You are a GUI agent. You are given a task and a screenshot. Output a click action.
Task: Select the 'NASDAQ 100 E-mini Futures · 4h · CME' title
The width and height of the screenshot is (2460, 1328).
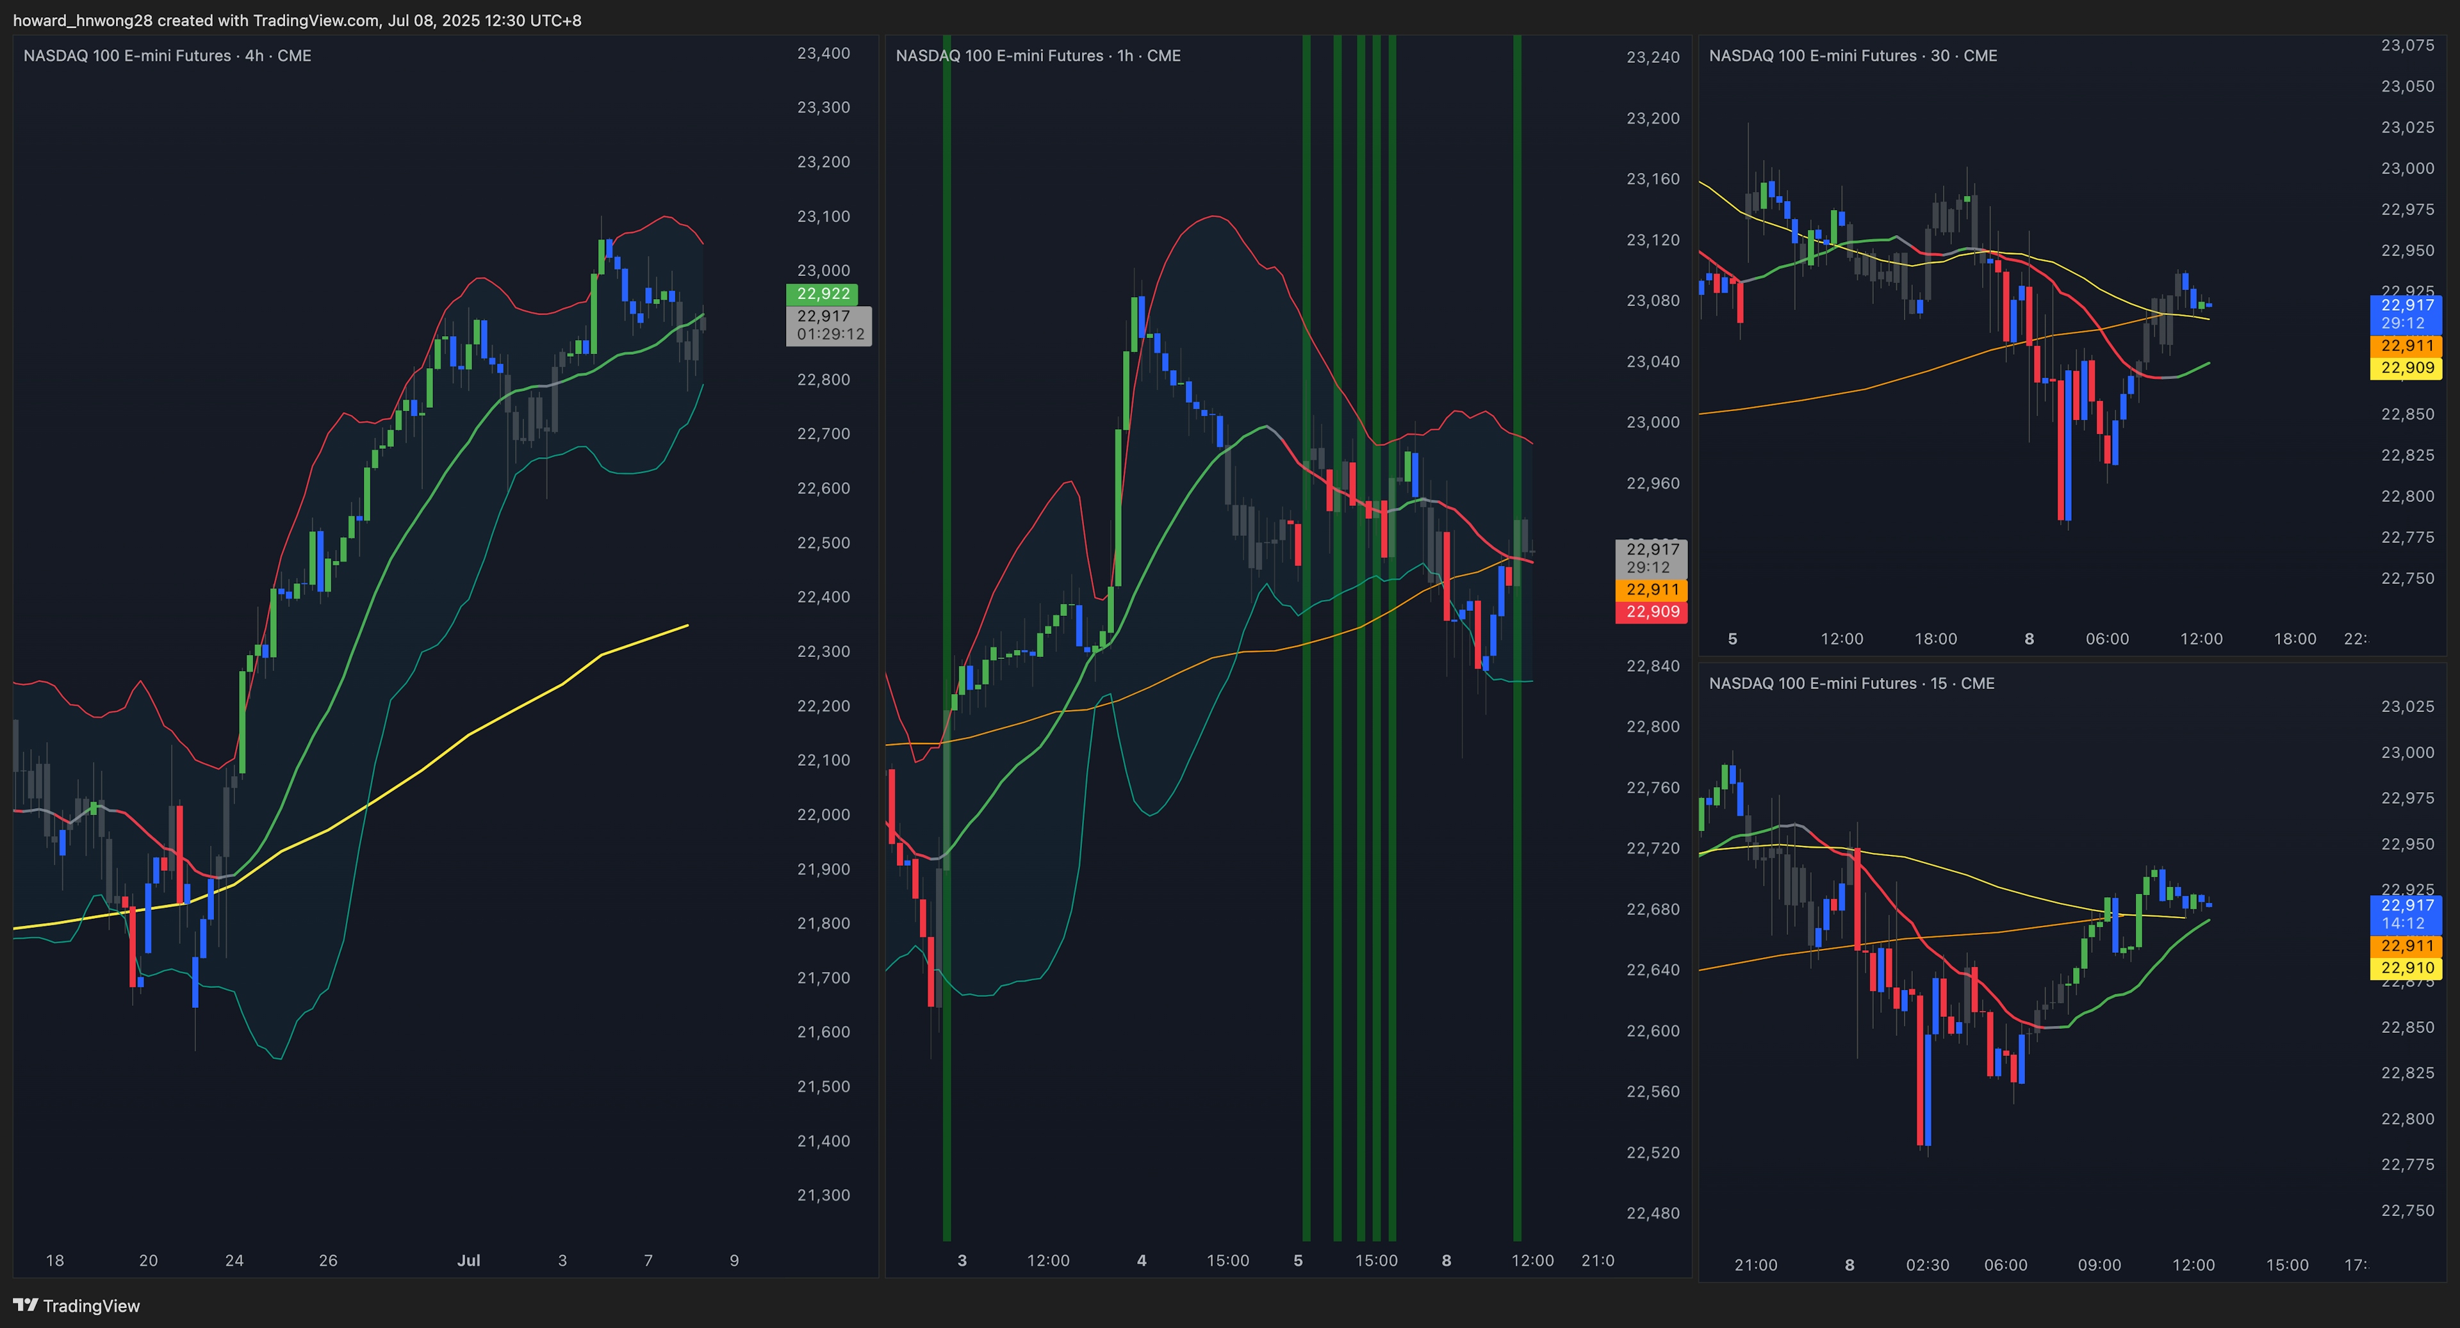(167, 55)
